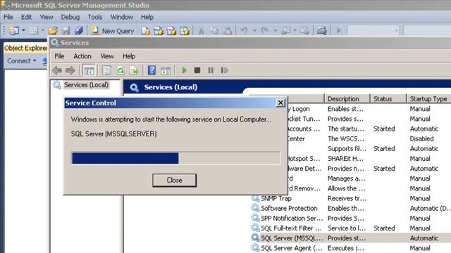Open the Undo history dropdown arrow

[254, 30]
